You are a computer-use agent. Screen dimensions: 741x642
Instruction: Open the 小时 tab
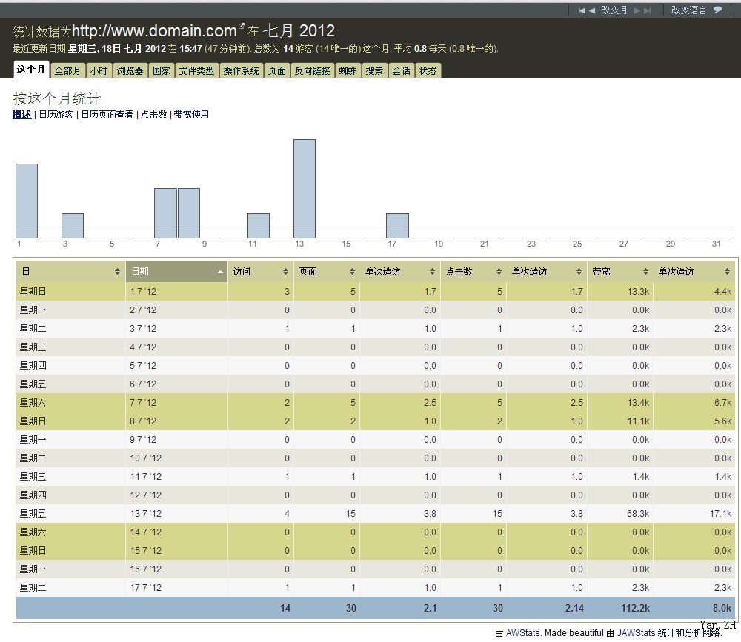pyautogui.click(x=99, y=71)
